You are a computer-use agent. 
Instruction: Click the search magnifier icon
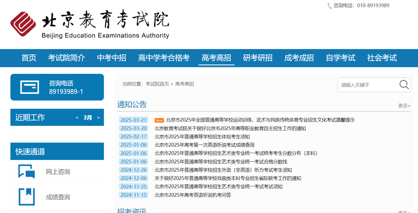pos(404,85)
